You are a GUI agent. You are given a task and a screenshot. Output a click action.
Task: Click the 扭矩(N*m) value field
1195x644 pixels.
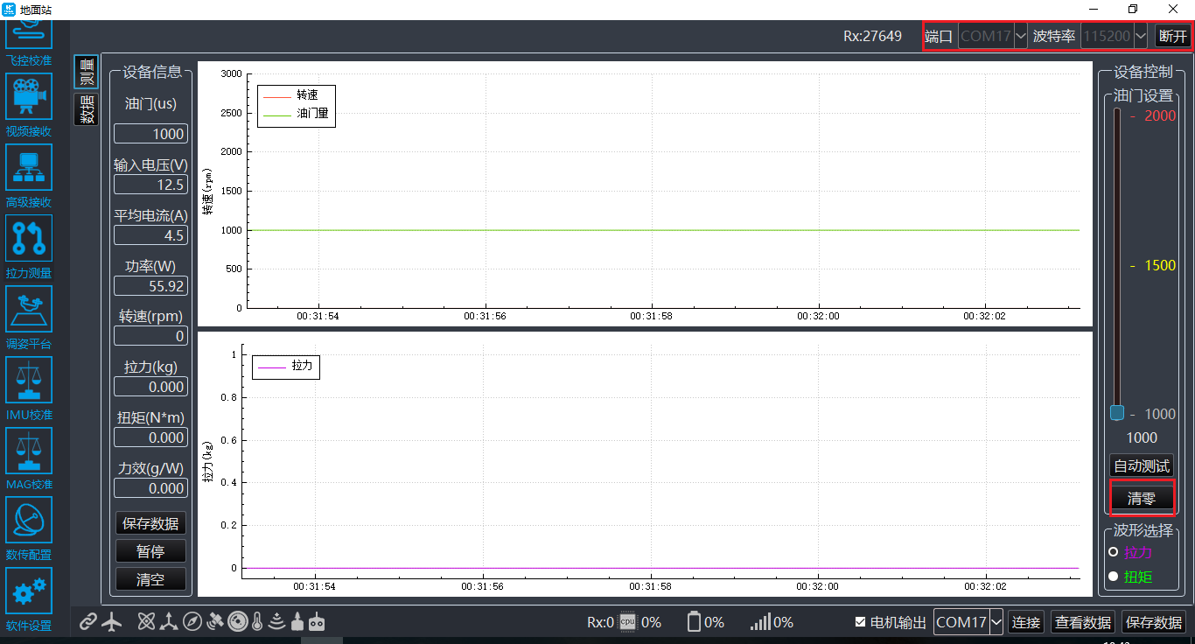click(150, 437)
